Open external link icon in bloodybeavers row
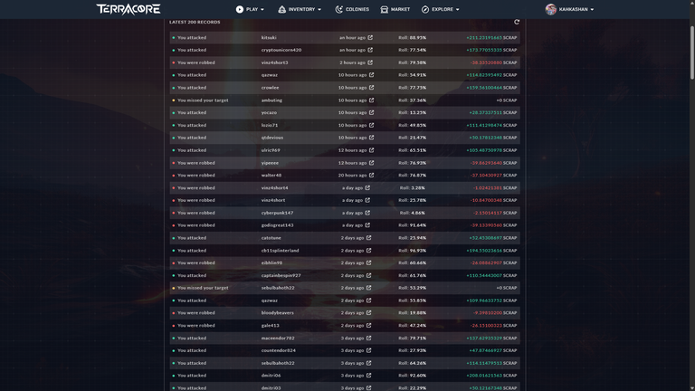 pyautogui.click(x=369, y=313)
